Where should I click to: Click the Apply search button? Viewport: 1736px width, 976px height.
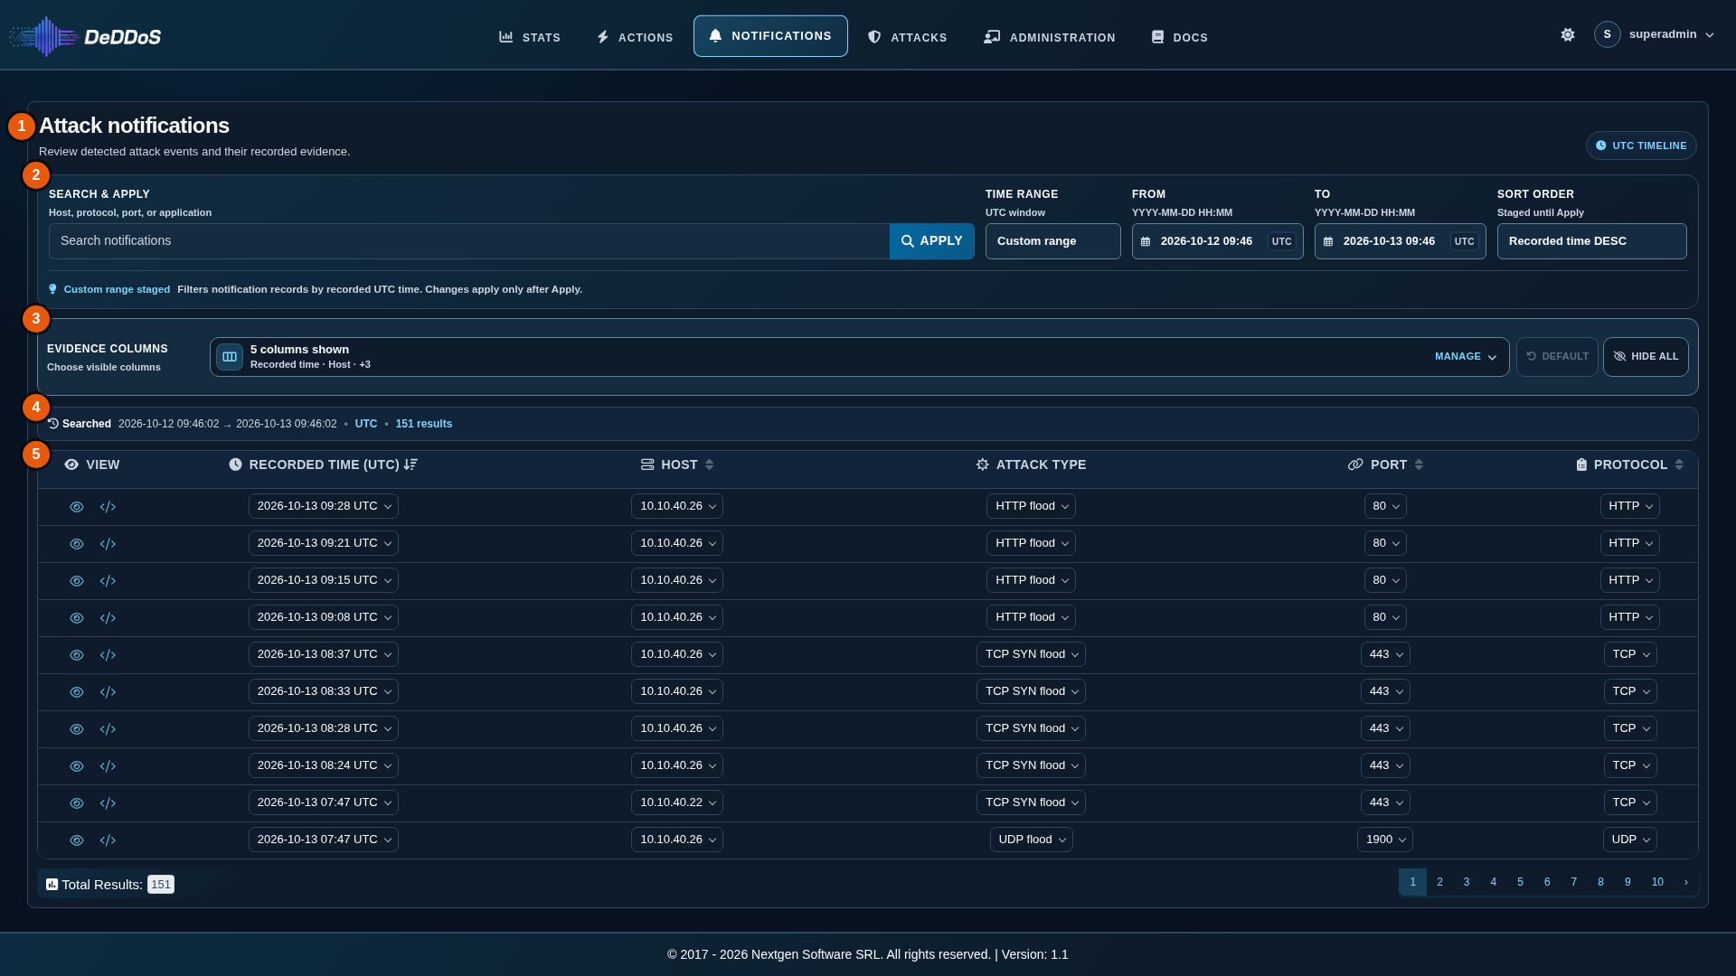click(x=932, y=241)
